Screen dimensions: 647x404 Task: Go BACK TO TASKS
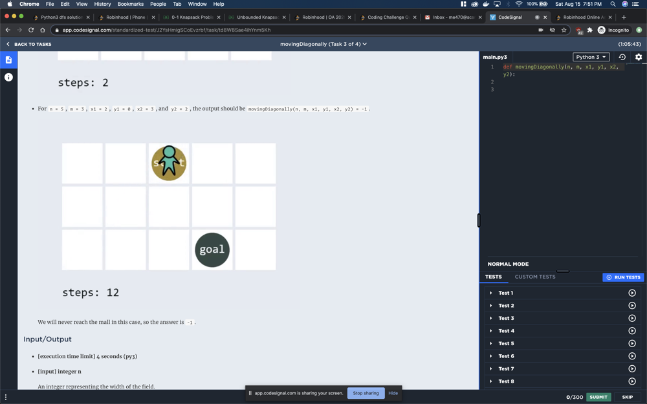tap(28, 44)
